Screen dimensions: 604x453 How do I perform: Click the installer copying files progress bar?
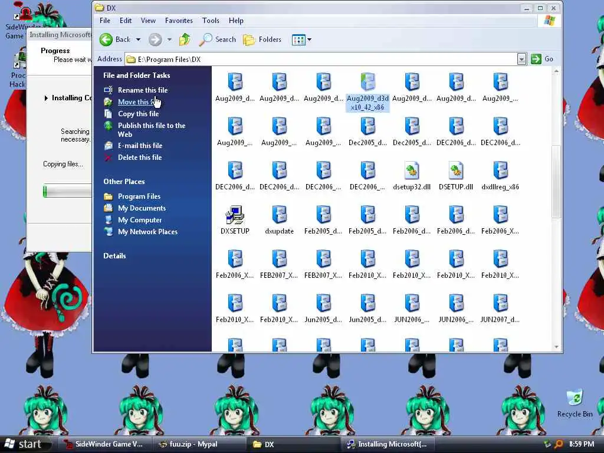[x=67, y=192]
